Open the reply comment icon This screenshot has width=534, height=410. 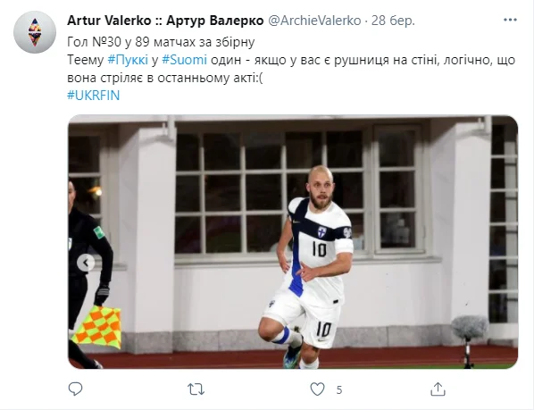tap(75, 389)
